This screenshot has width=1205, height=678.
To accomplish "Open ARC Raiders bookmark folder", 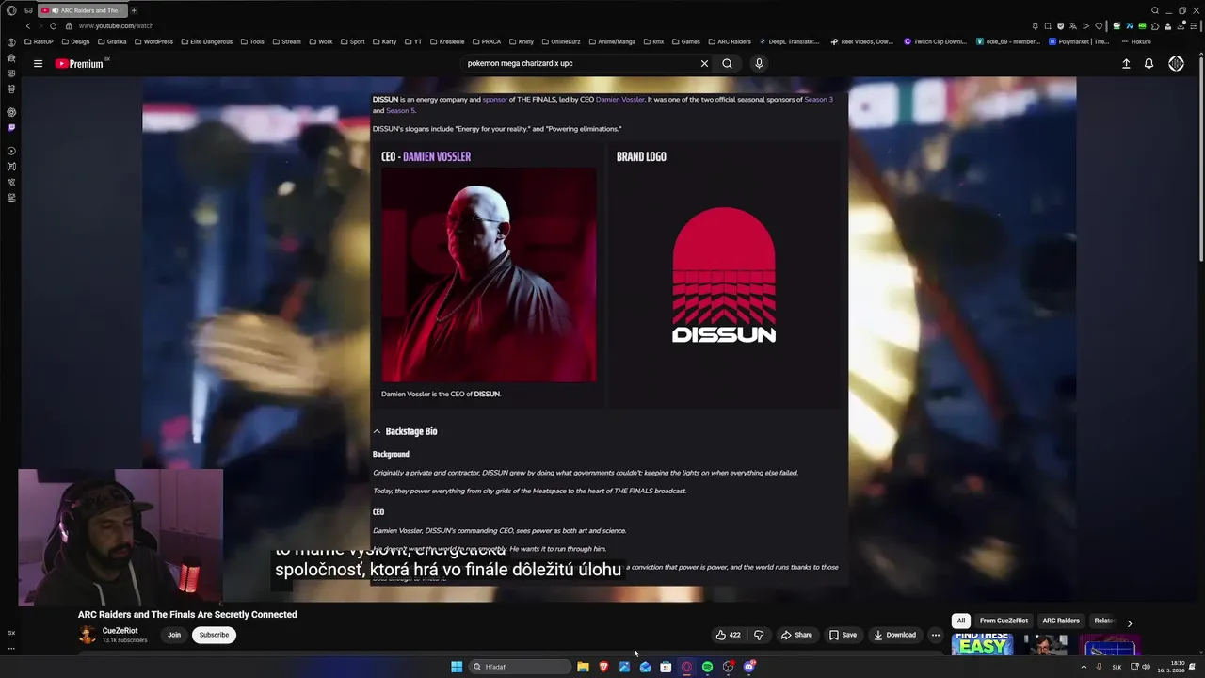I will pyautogui.click(x=729, y=41).
